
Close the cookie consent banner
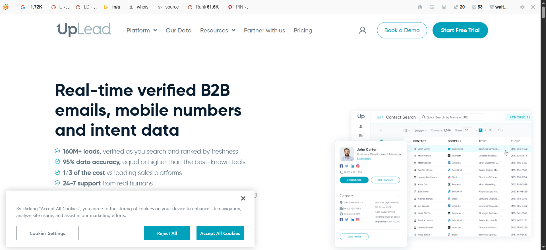tap(243, 198)
